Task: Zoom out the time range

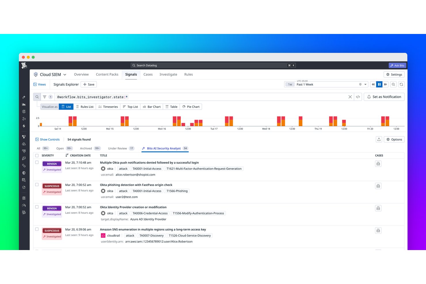Action: (393, 84)
